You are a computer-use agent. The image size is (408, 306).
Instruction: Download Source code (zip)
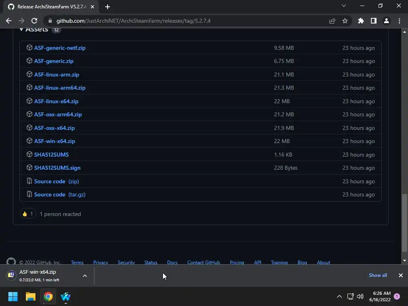point(57,181)
